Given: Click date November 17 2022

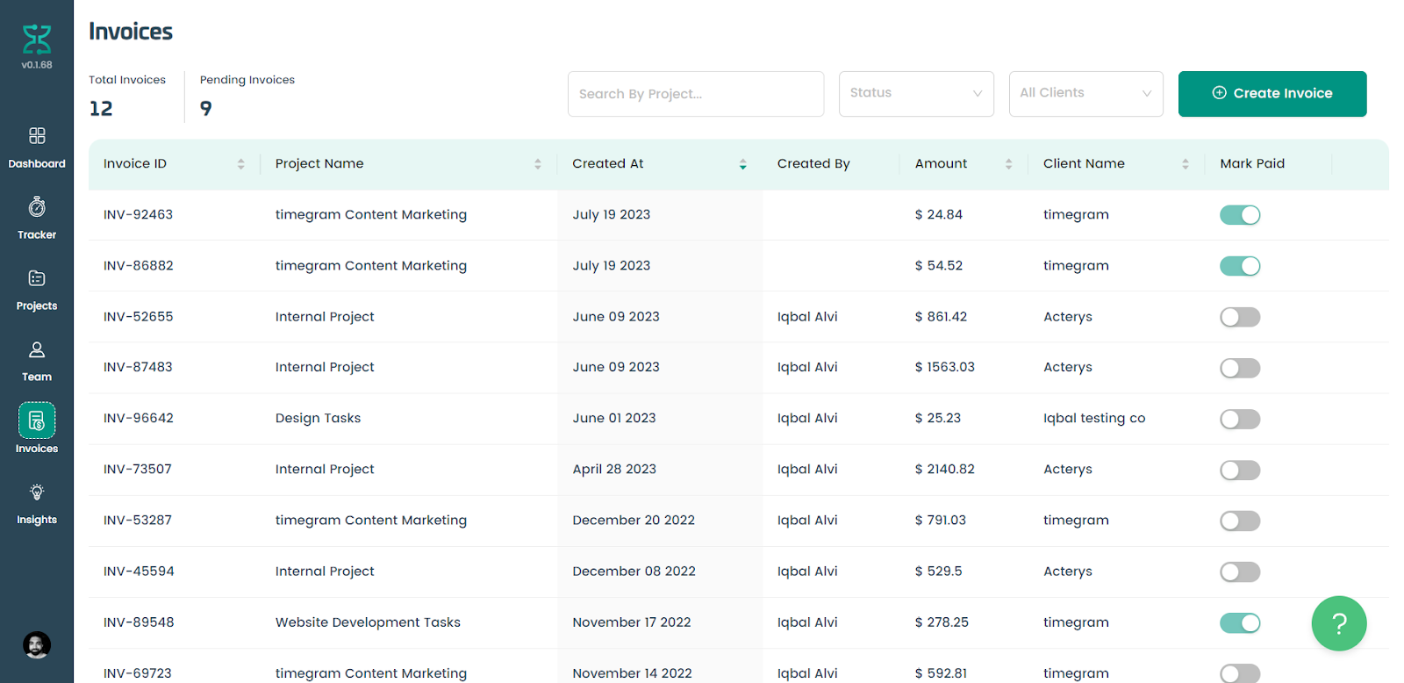Looking at the screenshot, I should point(632,622).
